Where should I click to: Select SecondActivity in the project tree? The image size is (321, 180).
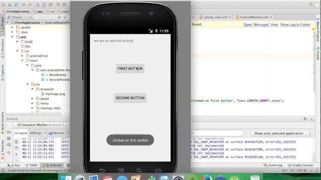(55, 79)
